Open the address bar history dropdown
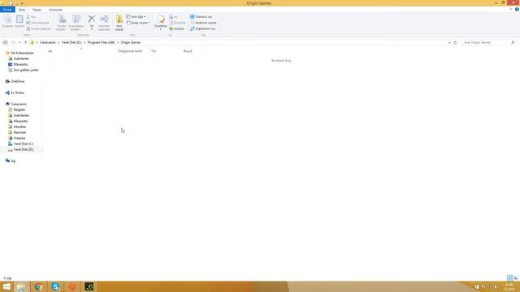This screenshot has width=520, height=292. pyautogui.click(x=449, y=42)
